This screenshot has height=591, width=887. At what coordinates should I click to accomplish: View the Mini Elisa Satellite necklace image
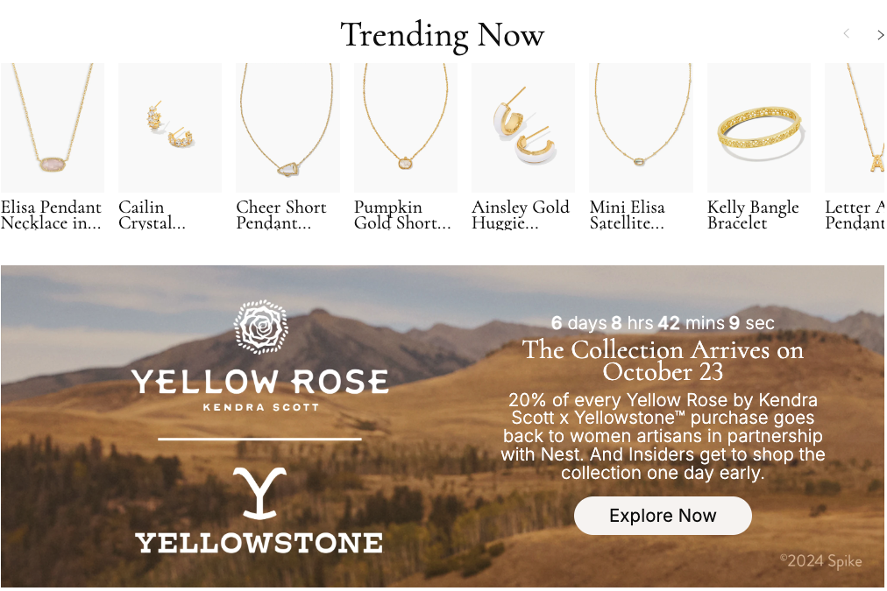pos(641,128)
